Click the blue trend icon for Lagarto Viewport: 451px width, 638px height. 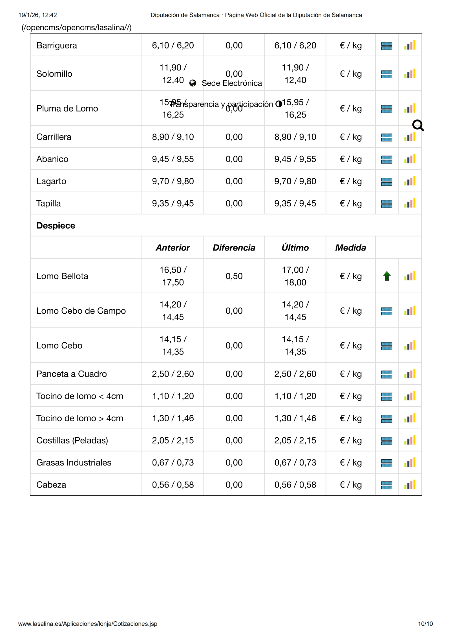(x=387, y=181)
